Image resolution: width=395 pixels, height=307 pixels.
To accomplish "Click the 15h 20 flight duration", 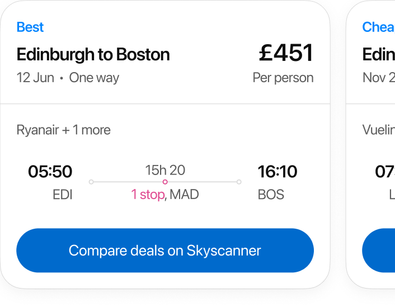I will [x=165, y=170].
